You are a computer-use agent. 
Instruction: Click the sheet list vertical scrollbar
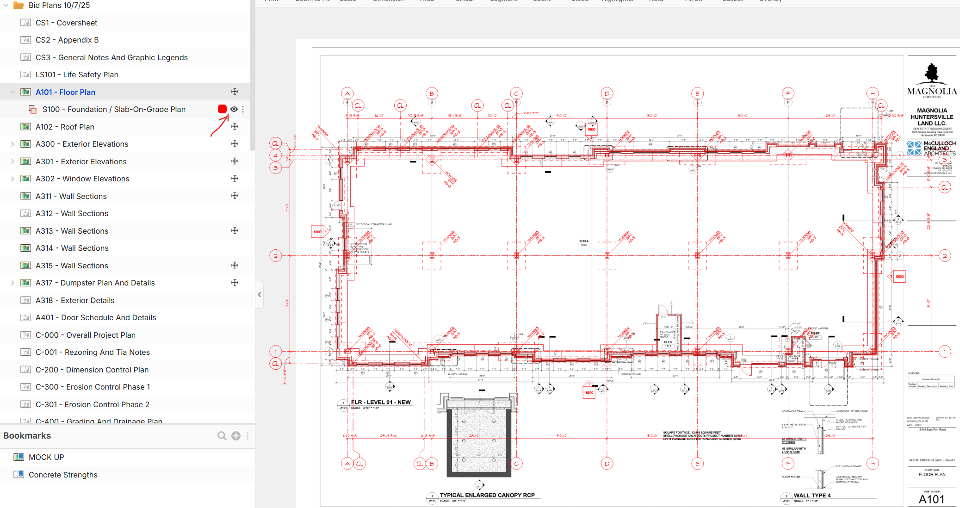pyautogui.click(x=252, y=74)
